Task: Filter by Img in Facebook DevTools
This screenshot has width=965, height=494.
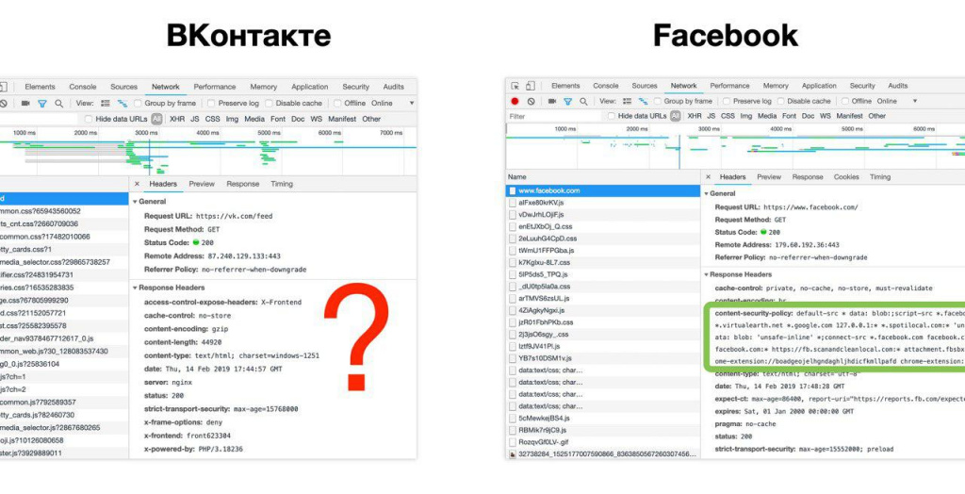Action: point(746,116)
